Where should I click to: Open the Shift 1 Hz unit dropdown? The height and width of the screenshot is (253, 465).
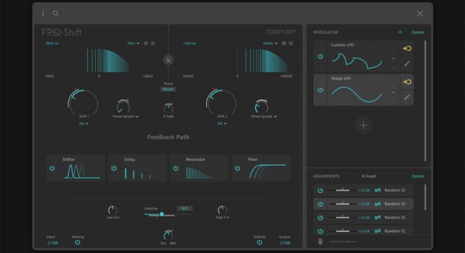tap(84, 124)
